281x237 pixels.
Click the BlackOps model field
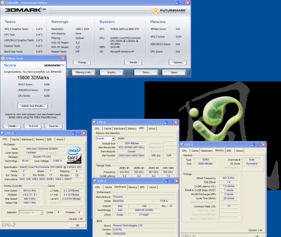click(x=133, y=201)
